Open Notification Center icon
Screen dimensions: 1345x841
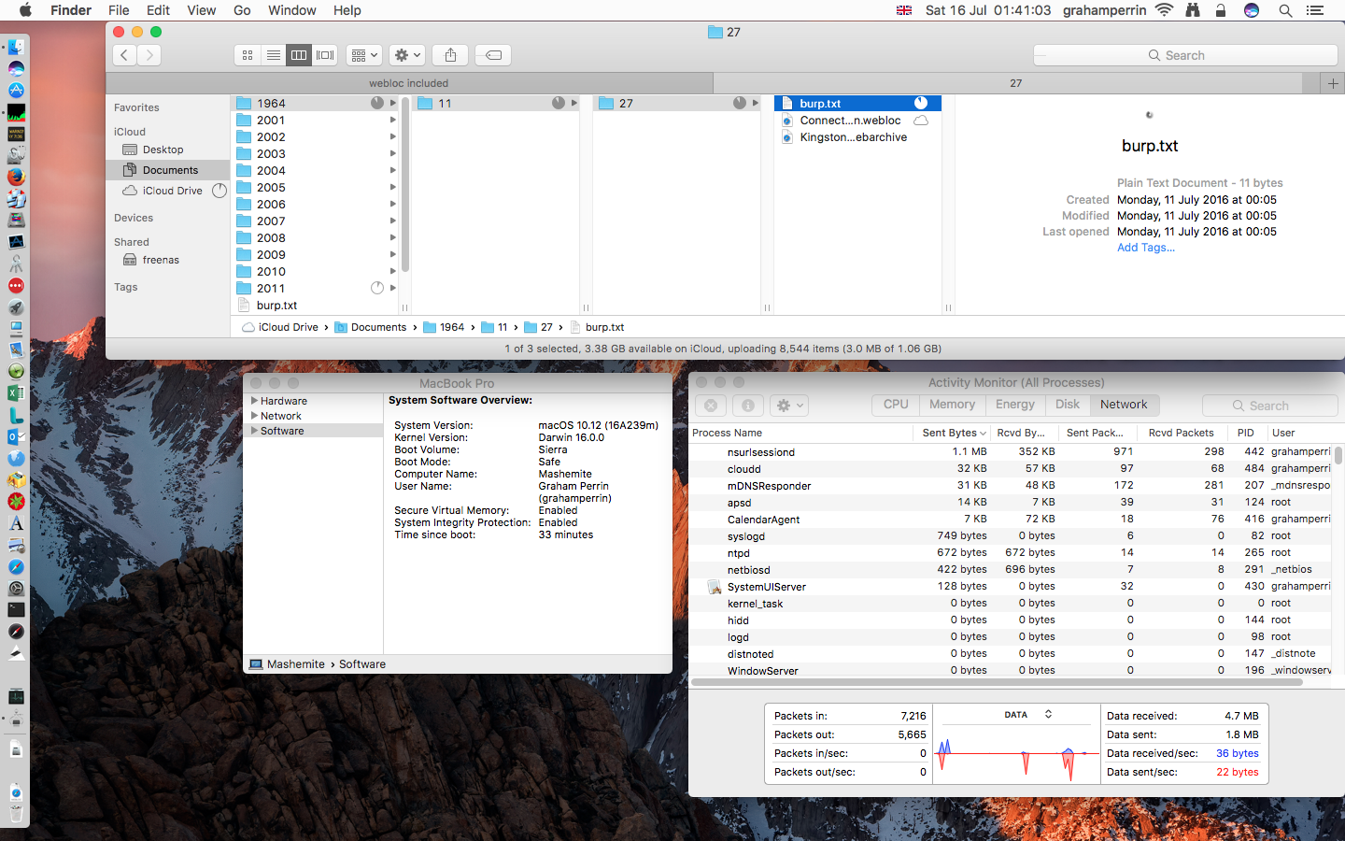(x=1315, y=10)
